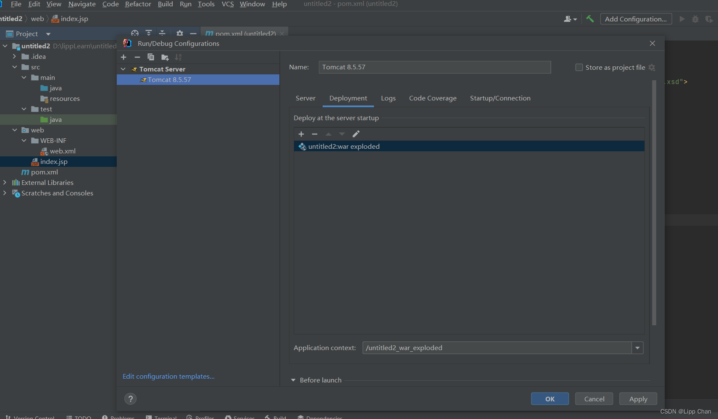Collapse all icon in Project panel
This screenshot has width=718, height=419.
pyautogui.click(x=162, y=33)
